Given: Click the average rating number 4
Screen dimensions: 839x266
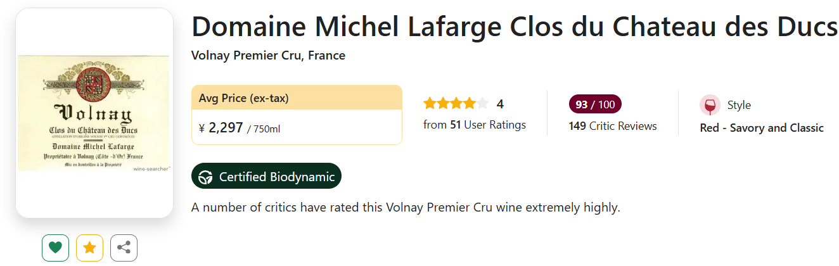Looking at the screenshot, I should [500, 104].
